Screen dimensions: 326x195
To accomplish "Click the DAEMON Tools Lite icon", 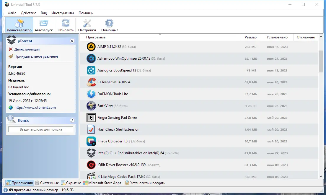I will [91, 94].
